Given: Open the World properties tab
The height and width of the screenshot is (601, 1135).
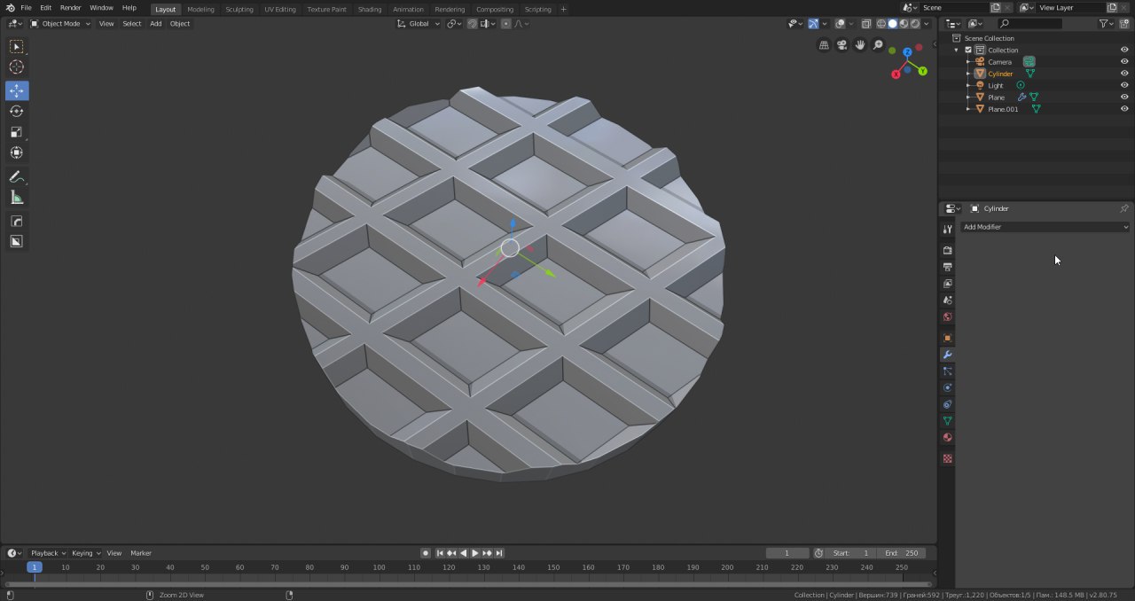Looking at the screenshot, I should 947,317.
